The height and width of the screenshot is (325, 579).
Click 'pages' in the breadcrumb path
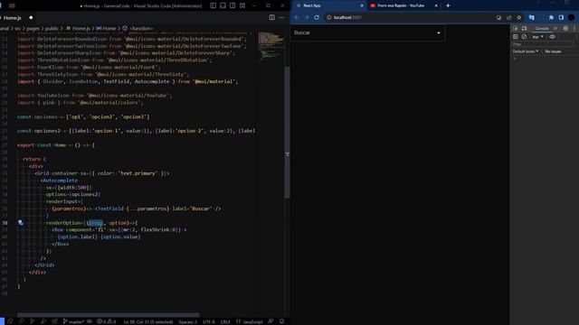click(33, 28)
